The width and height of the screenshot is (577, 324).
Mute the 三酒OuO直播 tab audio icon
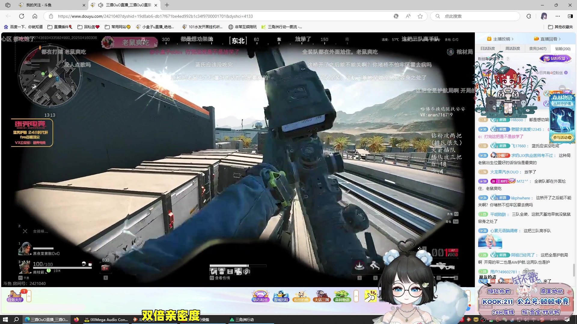[101, 5]
